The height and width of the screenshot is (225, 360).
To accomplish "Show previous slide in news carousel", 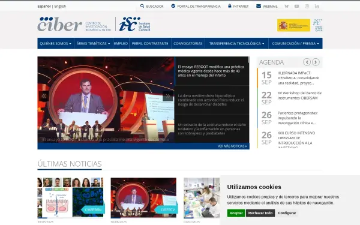I will 44,96.
